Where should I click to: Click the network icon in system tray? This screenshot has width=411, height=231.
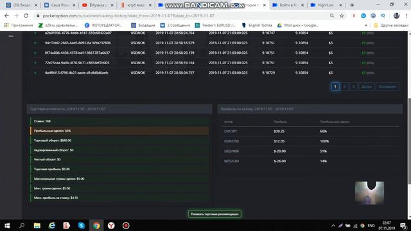coord(355,225)
